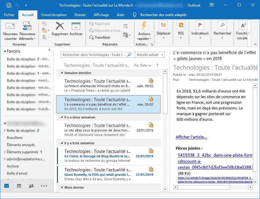The image size is (260, 199).
Task: Click the search box in Technologies folder
Action: pos(94,55)
